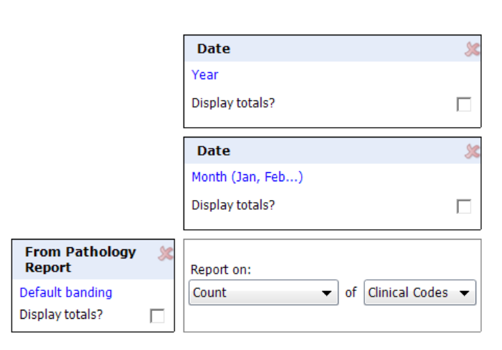Click Display totals label under Default banding
Image resolution: width=502 pixels, height=350 pixels.
(61, 315)
